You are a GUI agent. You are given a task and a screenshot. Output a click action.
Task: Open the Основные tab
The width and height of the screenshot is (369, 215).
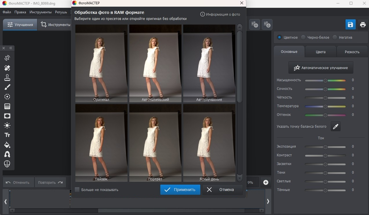click(289, 52)
